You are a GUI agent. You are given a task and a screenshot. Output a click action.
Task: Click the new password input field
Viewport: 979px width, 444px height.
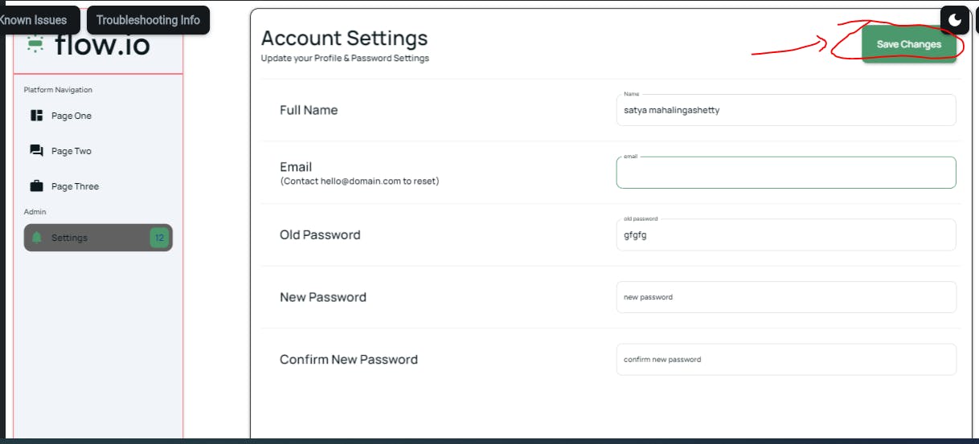tap(785, 297)
